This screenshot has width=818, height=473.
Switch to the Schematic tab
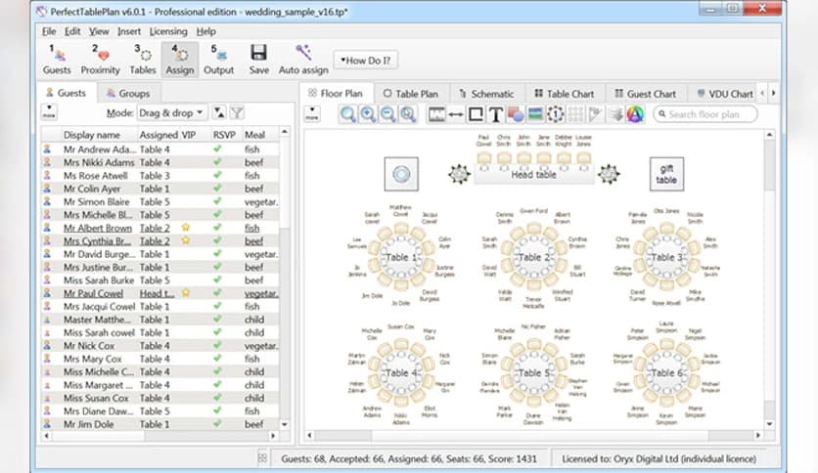click(x=486, y=94)
